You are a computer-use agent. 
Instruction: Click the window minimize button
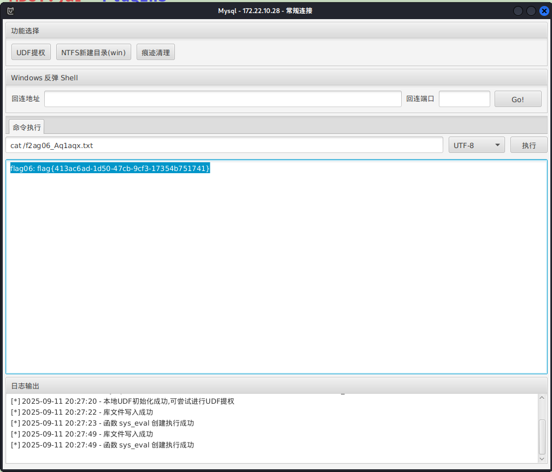518,11
